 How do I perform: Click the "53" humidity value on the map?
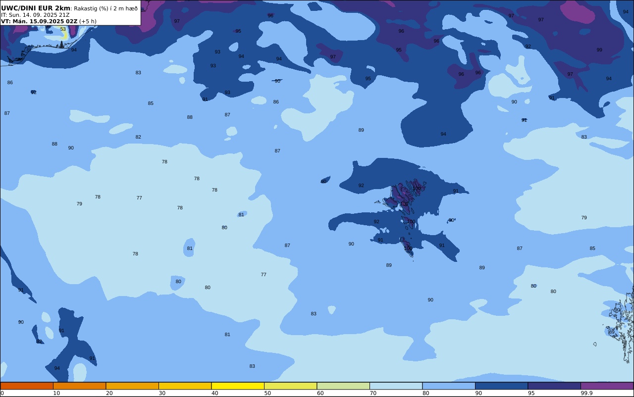63,29
